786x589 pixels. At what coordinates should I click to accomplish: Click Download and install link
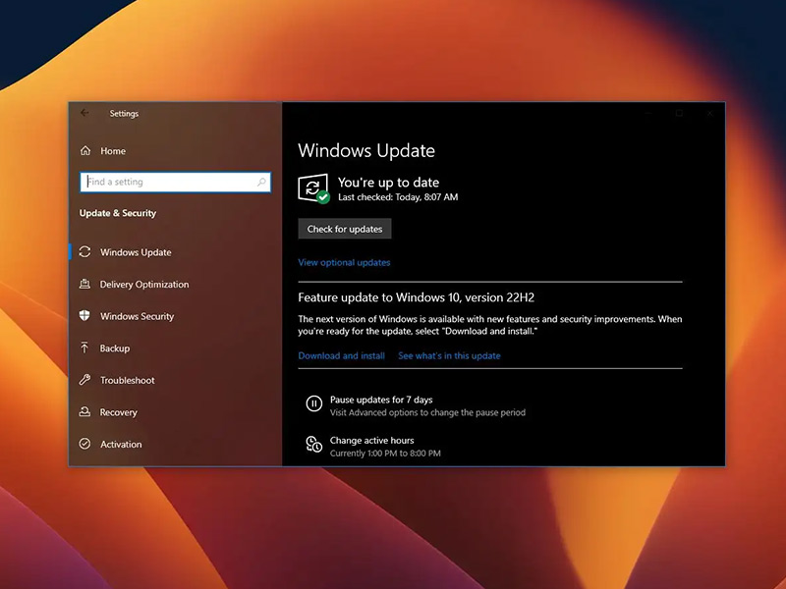(341, 355)
